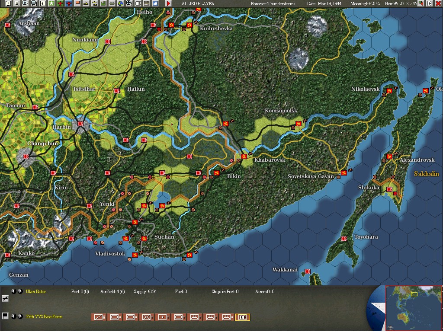Click the OP toolbar button

(138, 3)
